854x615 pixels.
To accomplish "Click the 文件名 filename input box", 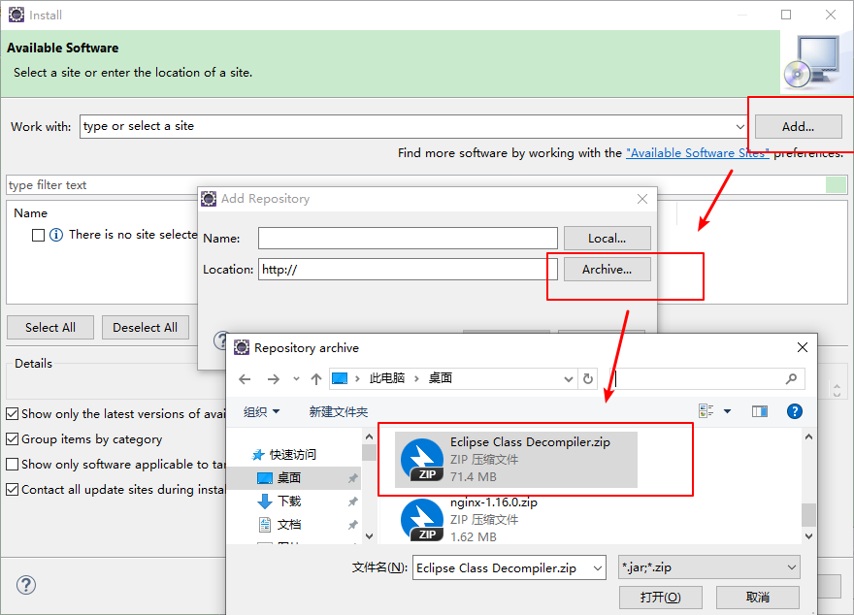I will (x=502, y=567).
